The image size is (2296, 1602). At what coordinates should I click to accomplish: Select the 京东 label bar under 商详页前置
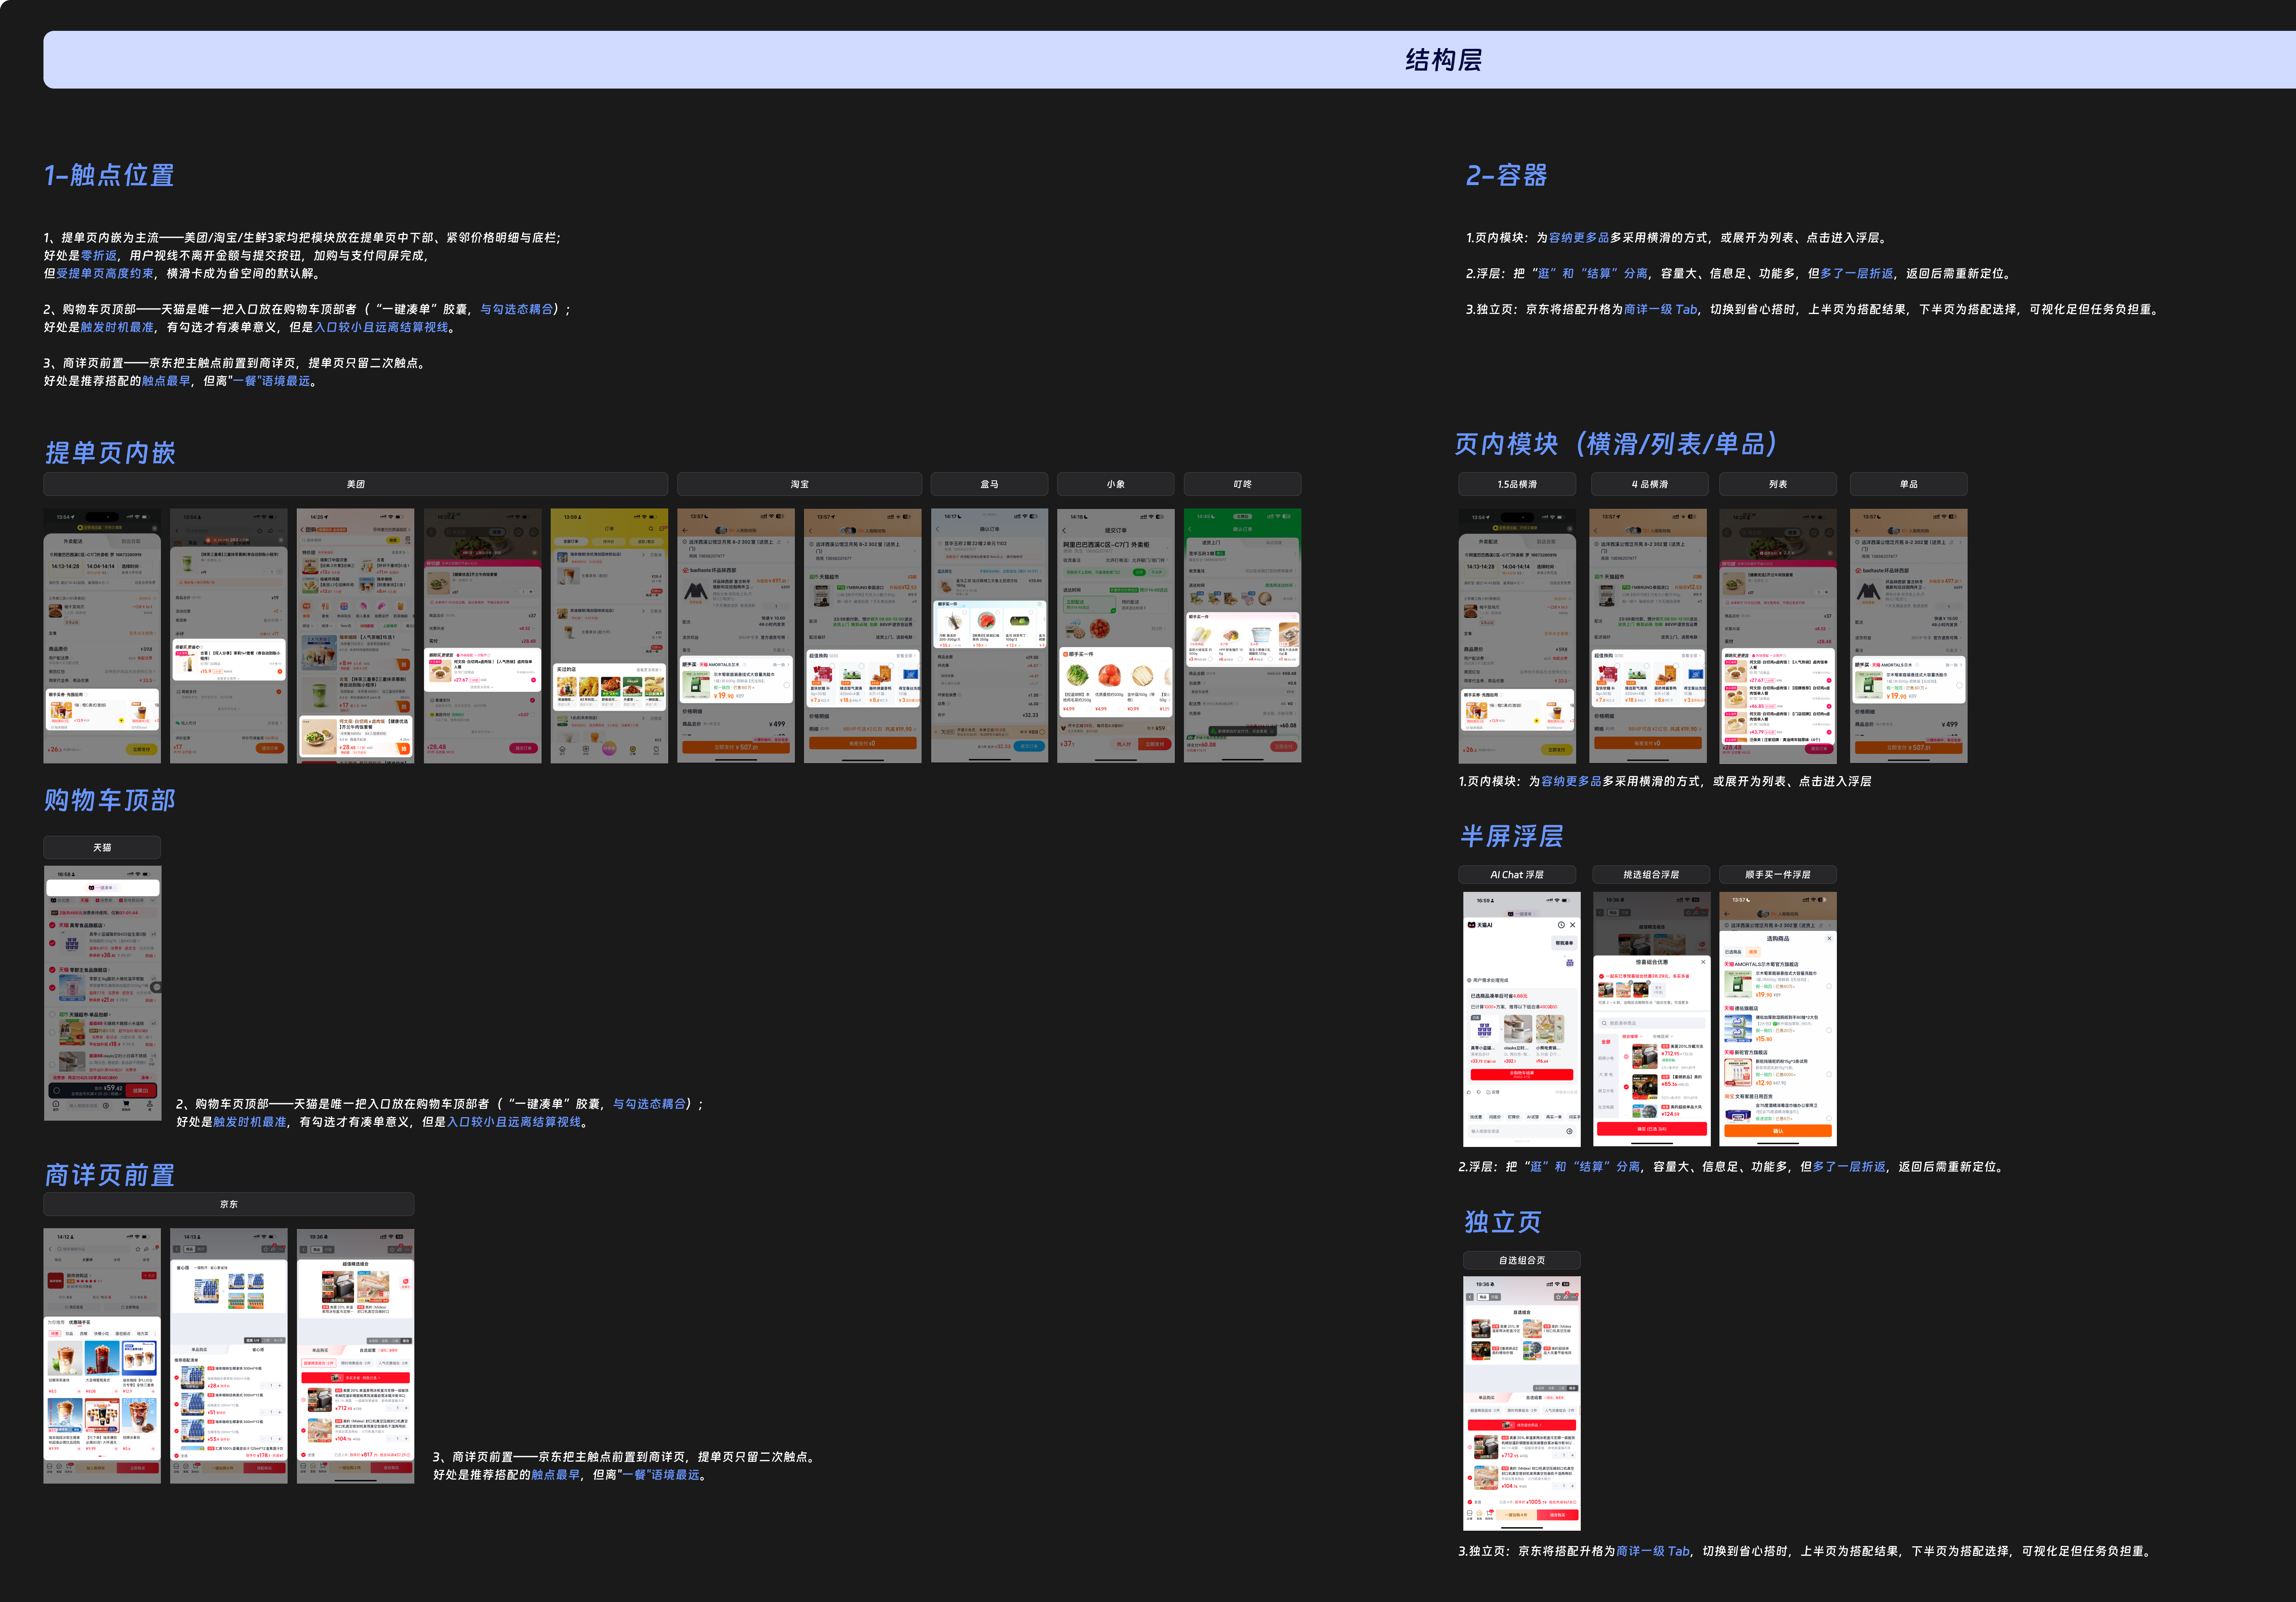point(229,1204)
